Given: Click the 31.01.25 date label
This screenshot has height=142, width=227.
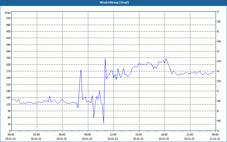Looking at the screenshot, I should (215, 139).
